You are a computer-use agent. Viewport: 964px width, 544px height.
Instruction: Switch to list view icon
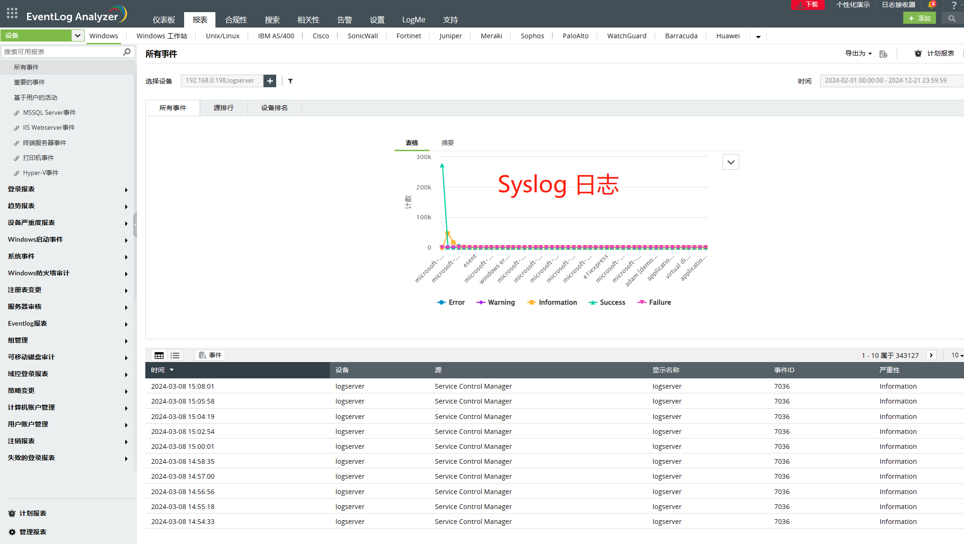point(175,356)
